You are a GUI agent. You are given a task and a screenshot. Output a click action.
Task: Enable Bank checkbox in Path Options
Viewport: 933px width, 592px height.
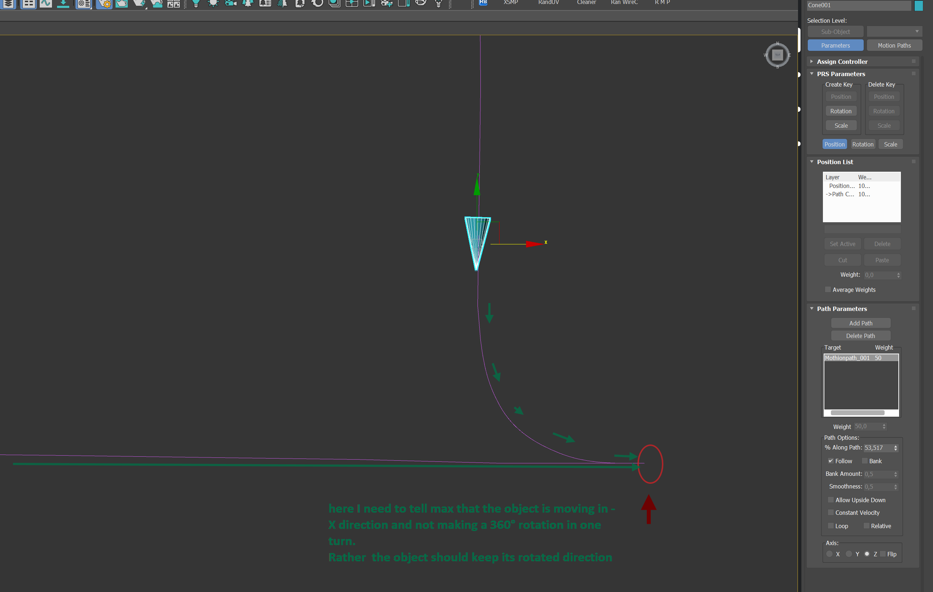tap(864, 461)
